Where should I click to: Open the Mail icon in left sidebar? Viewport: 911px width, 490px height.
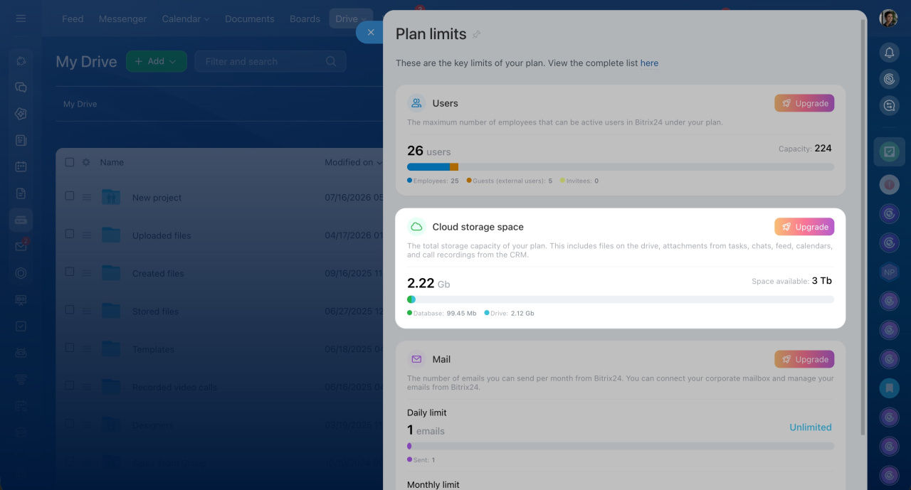tap(21, 246)
